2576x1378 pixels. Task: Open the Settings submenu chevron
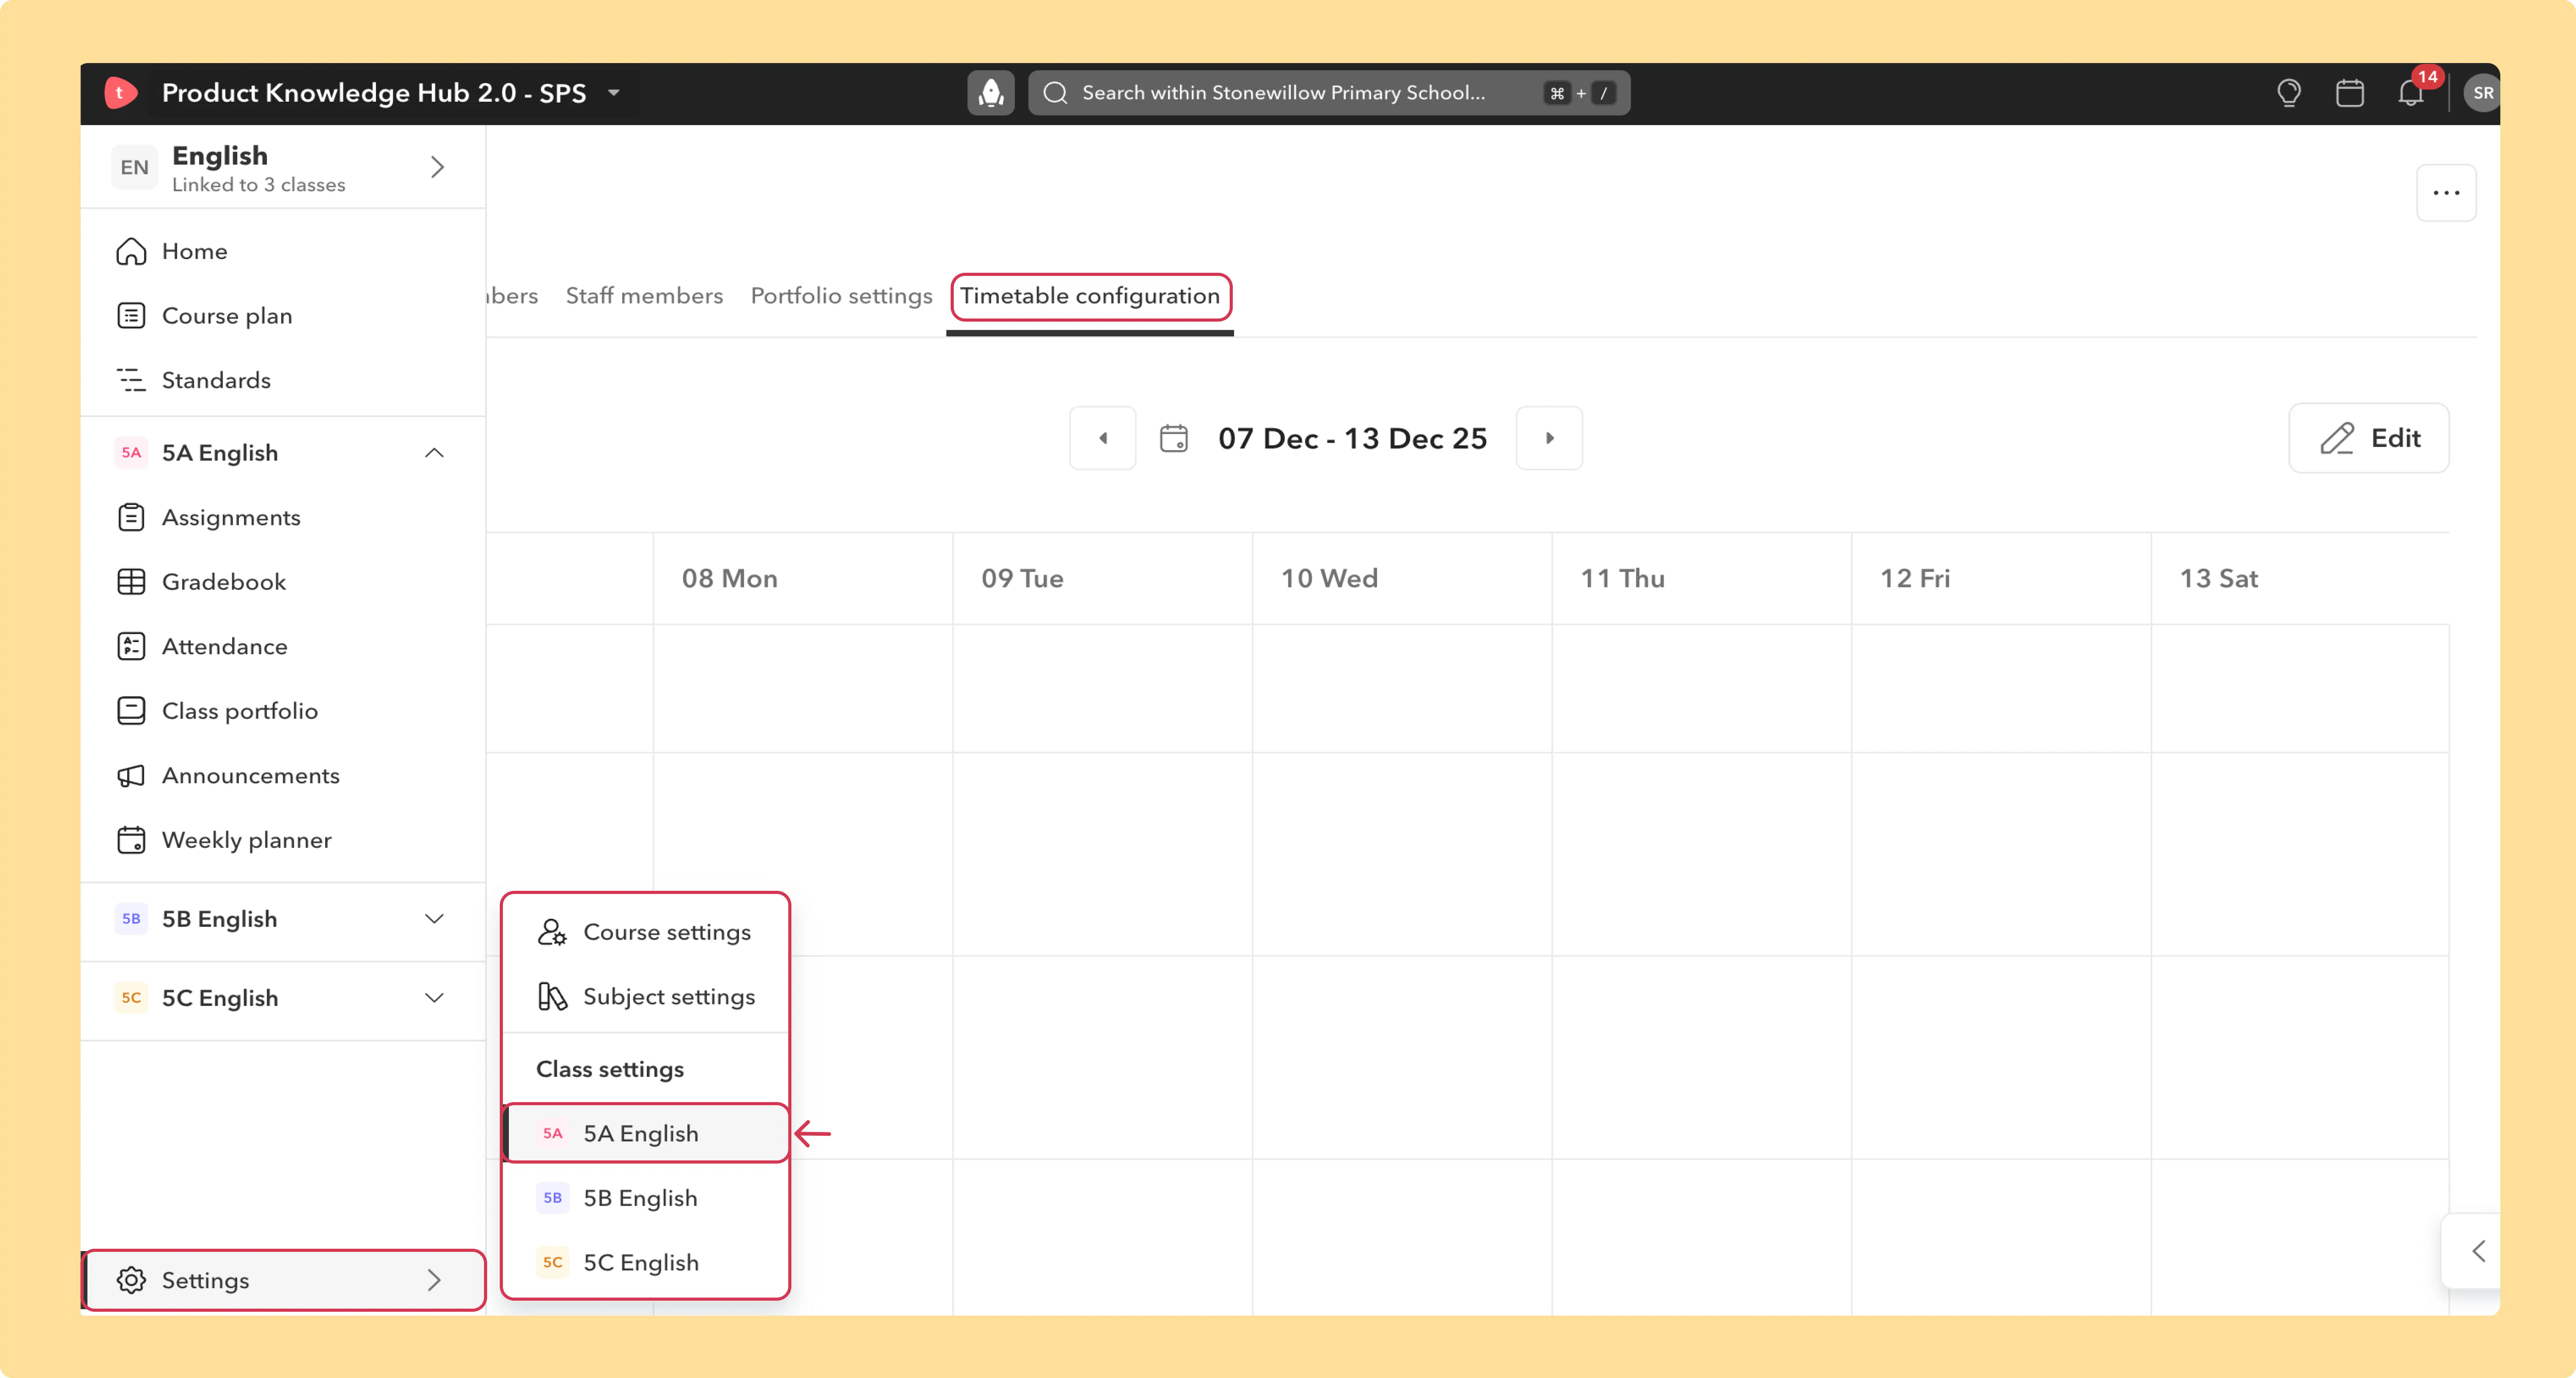click(434, 1280)
